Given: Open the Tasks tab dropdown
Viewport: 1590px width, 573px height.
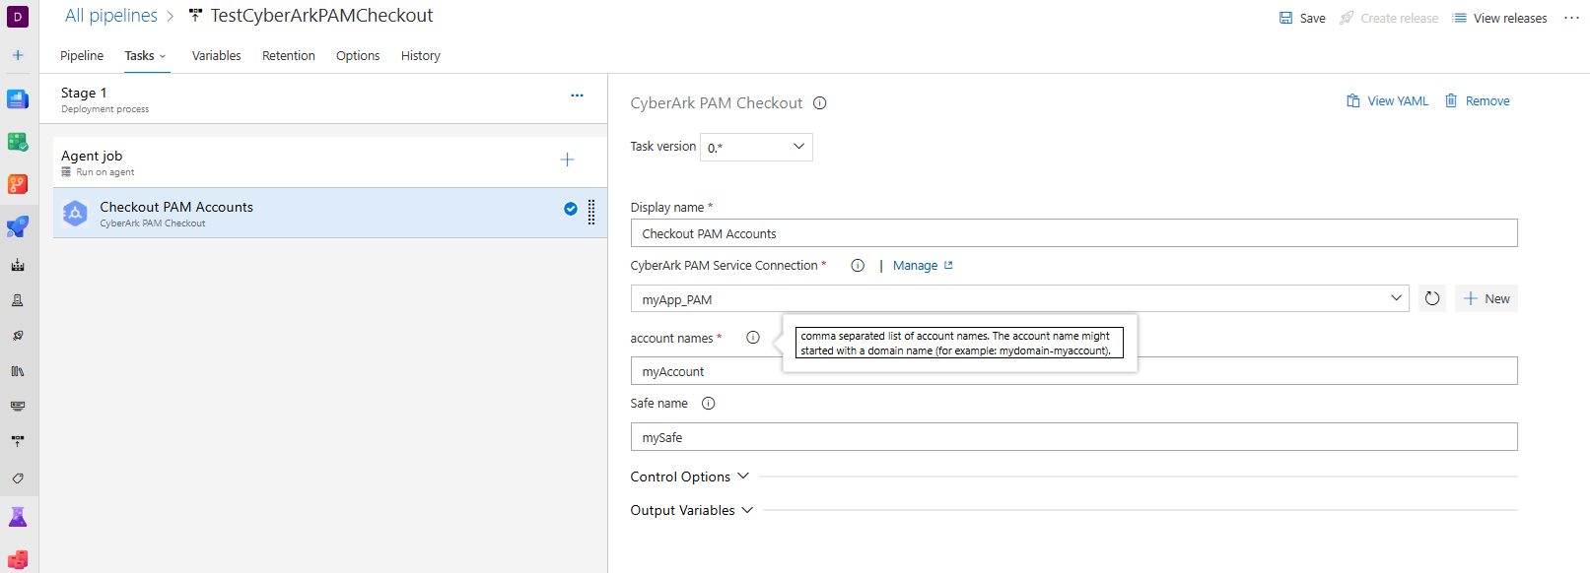Looking at the screenshot, I should pyautogui.click(x=146, y=56).
